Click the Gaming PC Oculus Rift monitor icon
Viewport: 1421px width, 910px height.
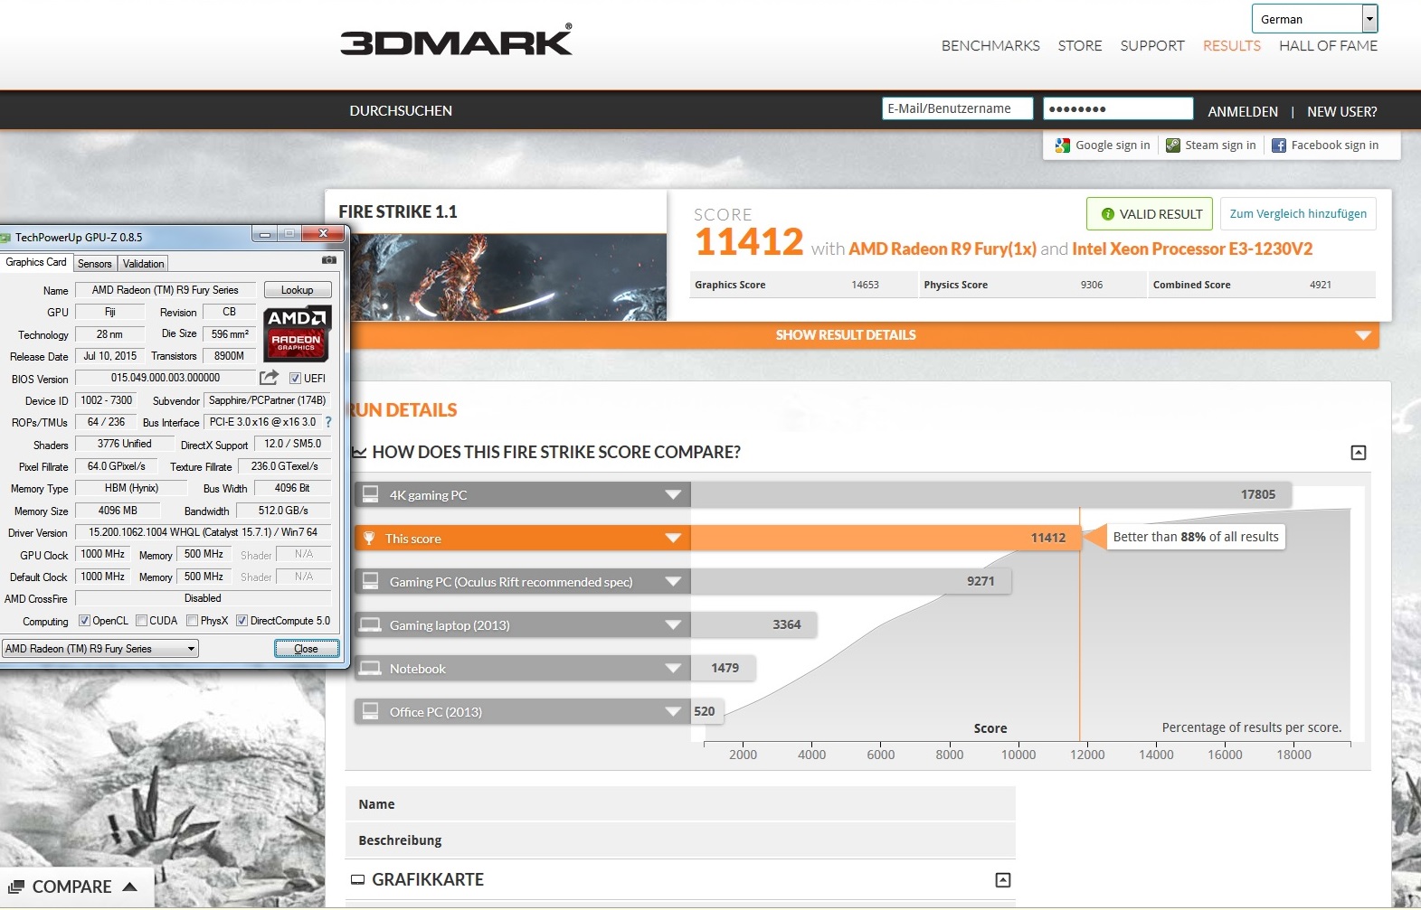click(370, 581)
